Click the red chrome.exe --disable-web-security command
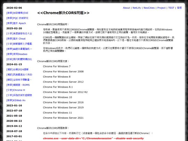 coord(93,139)
